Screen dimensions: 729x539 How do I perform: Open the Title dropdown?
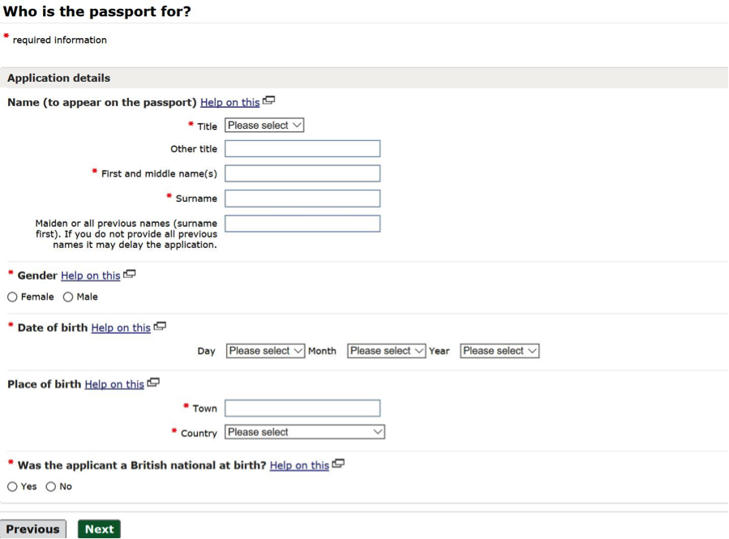point(264,126)
